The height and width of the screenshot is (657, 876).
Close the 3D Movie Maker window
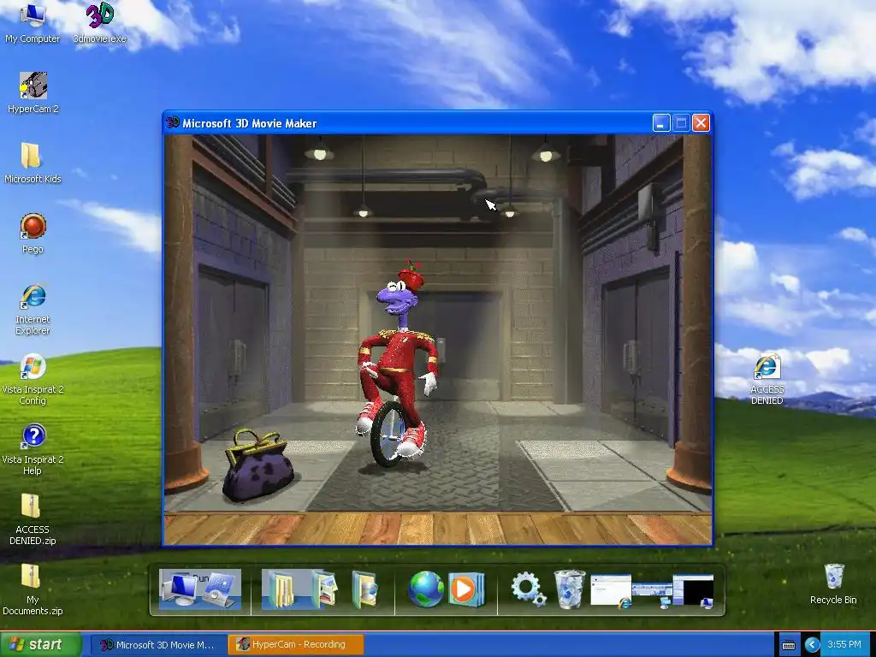pos(701,123)
